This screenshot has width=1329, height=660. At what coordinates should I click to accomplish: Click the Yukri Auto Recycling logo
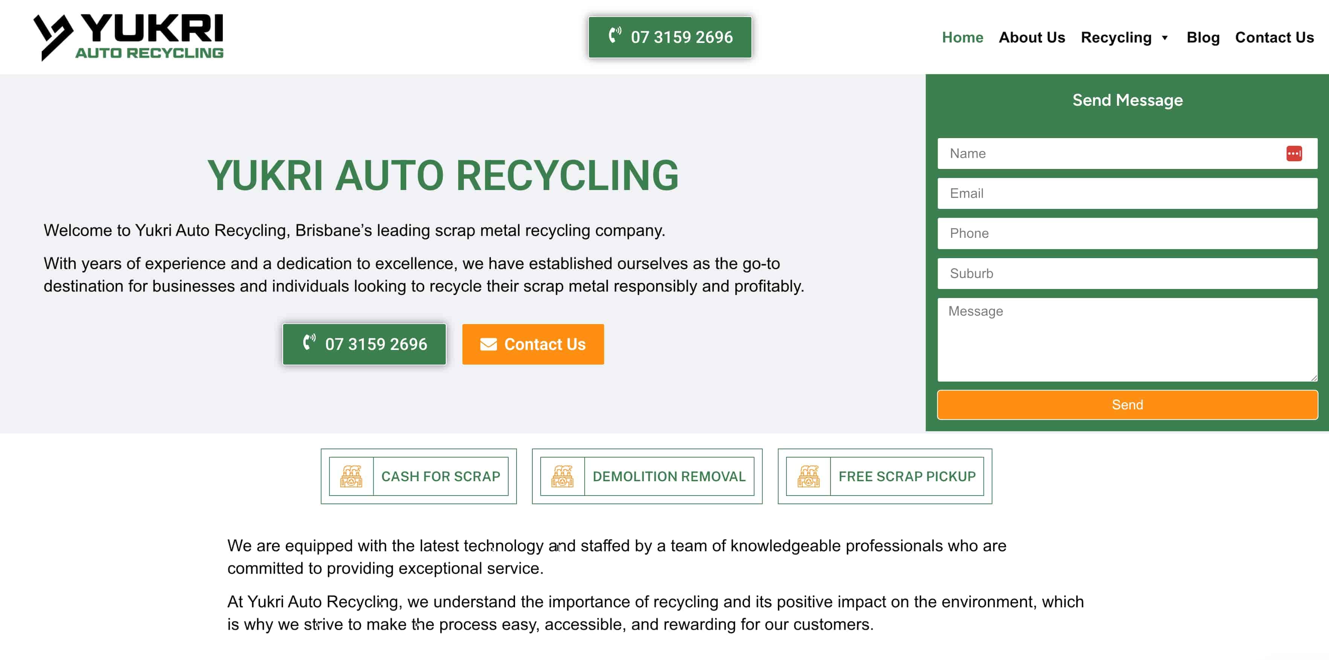pyautogui.click(x=128, y=37)
